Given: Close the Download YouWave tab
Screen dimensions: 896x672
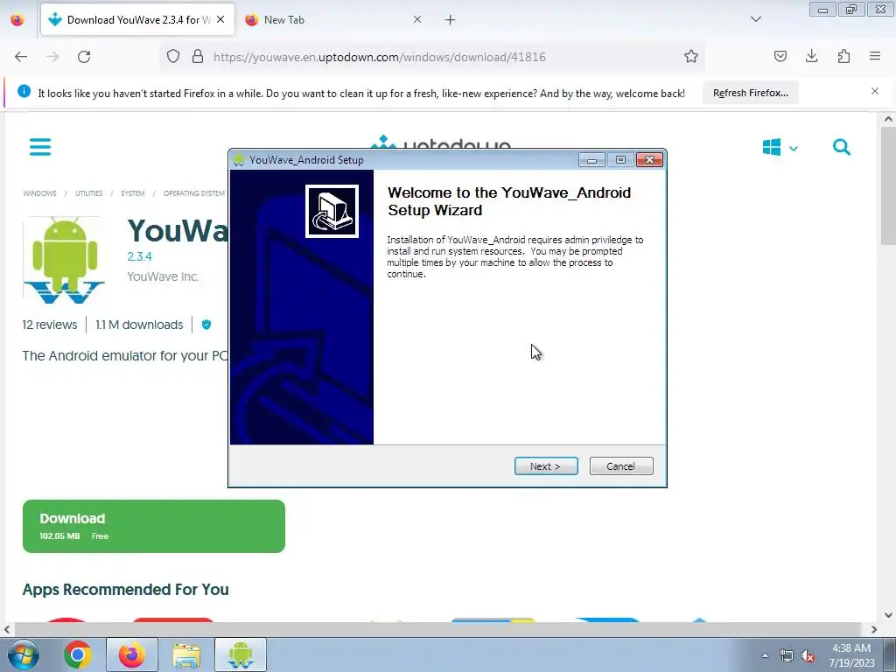Looking at the screenshot, I should point(220,19).
